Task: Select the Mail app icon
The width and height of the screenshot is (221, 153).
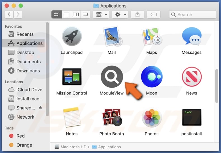Action: click(x=112, y=36)
